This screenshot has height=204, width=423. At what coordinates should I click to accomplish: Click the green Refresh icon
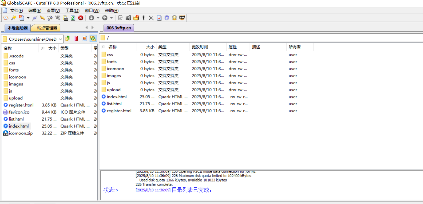pos(73,18)
